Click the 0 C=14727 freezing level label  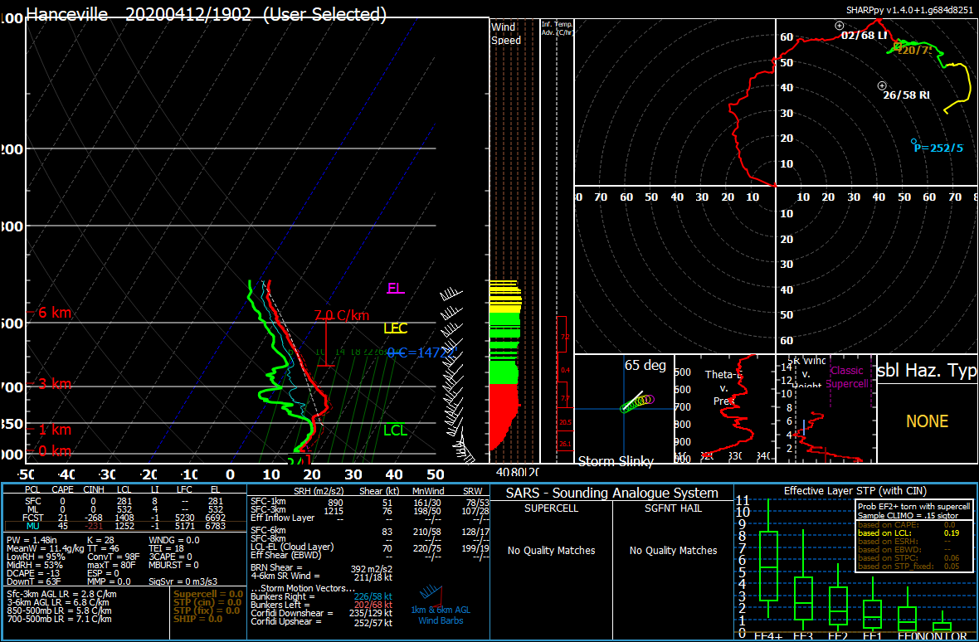coord(422,353)
